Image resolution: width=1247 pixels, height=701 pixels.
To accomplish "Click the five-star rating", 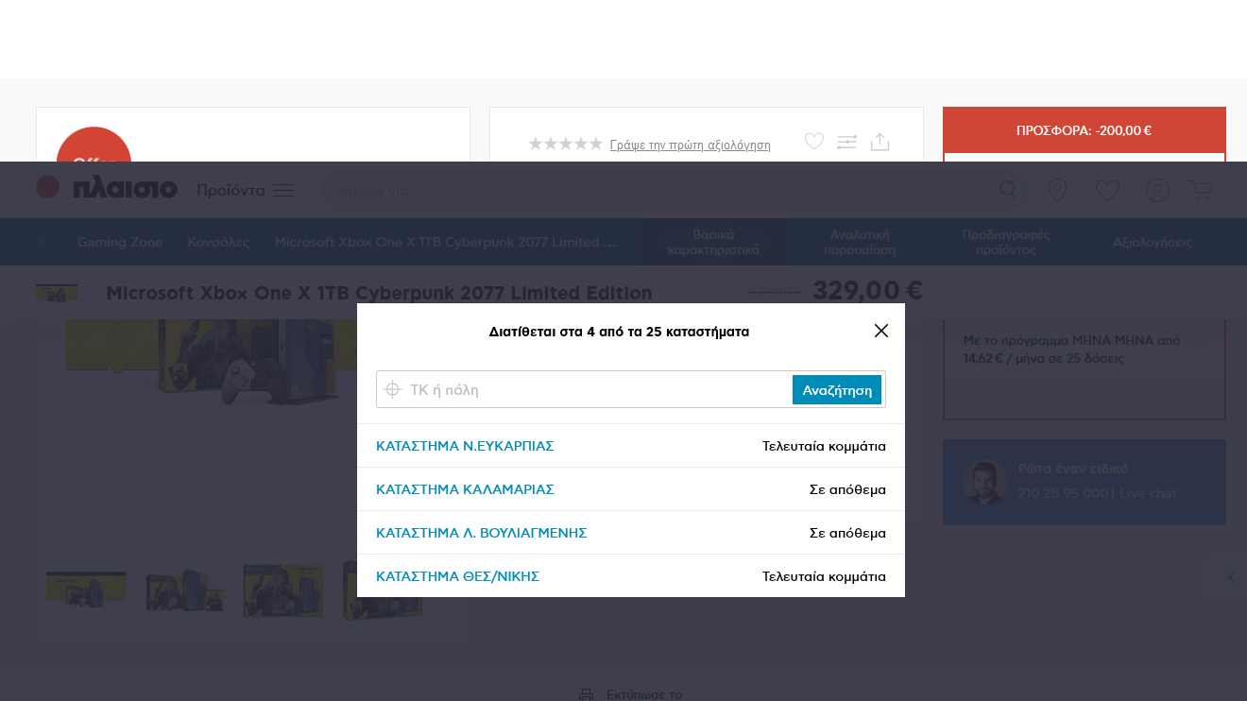I will click(x=565, y=144).
